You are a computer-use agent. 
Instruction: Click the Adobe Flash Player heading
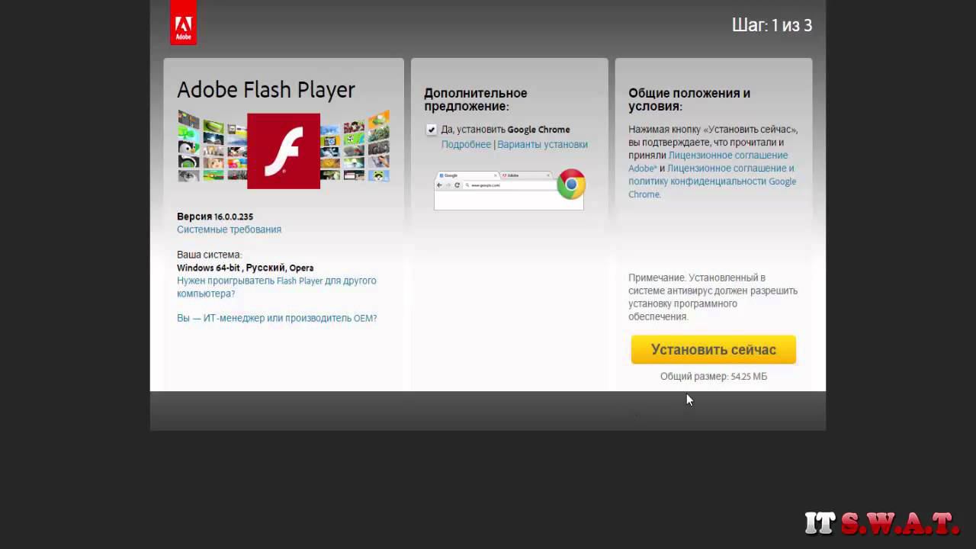(266, 90)
